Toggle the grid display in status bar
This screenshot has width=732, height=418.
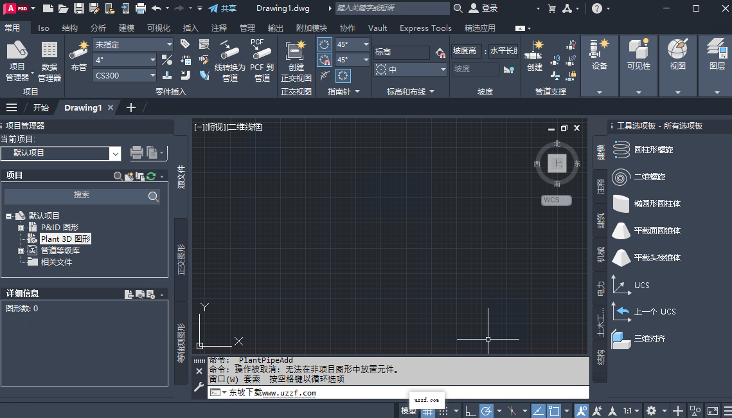click(x=428, y=410)
